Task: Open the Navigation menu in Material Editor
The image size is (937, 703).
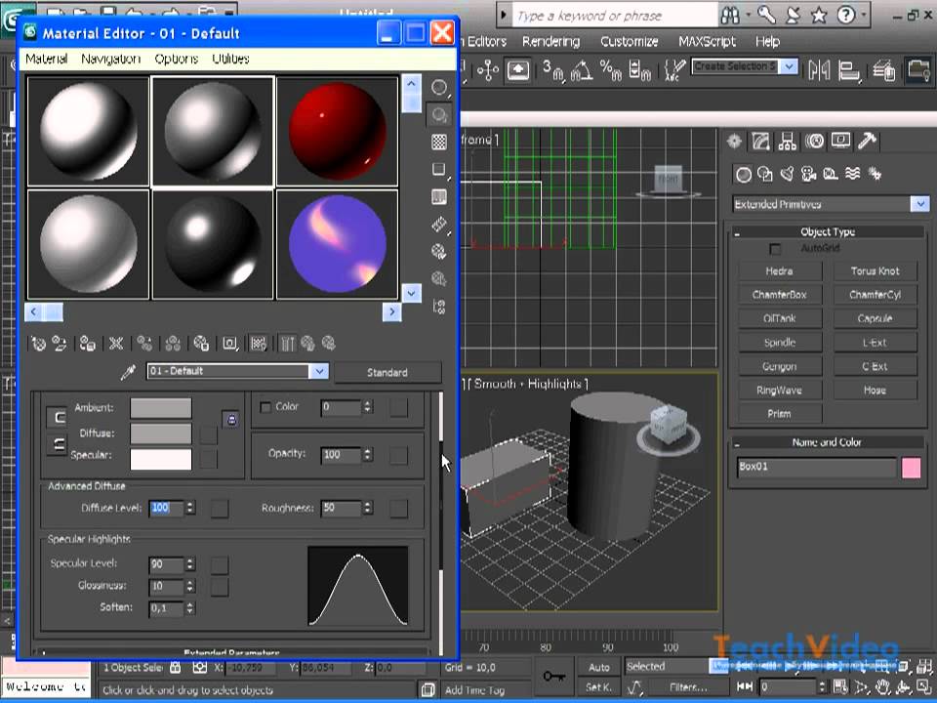Action: [110, 59]
